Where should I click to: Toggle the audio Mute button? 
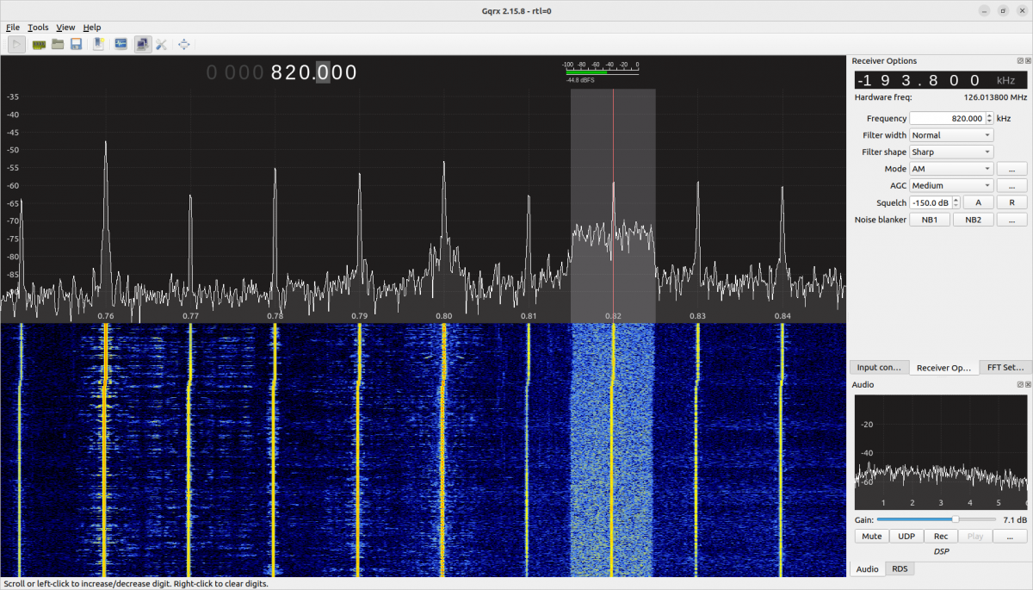point(871,536)
